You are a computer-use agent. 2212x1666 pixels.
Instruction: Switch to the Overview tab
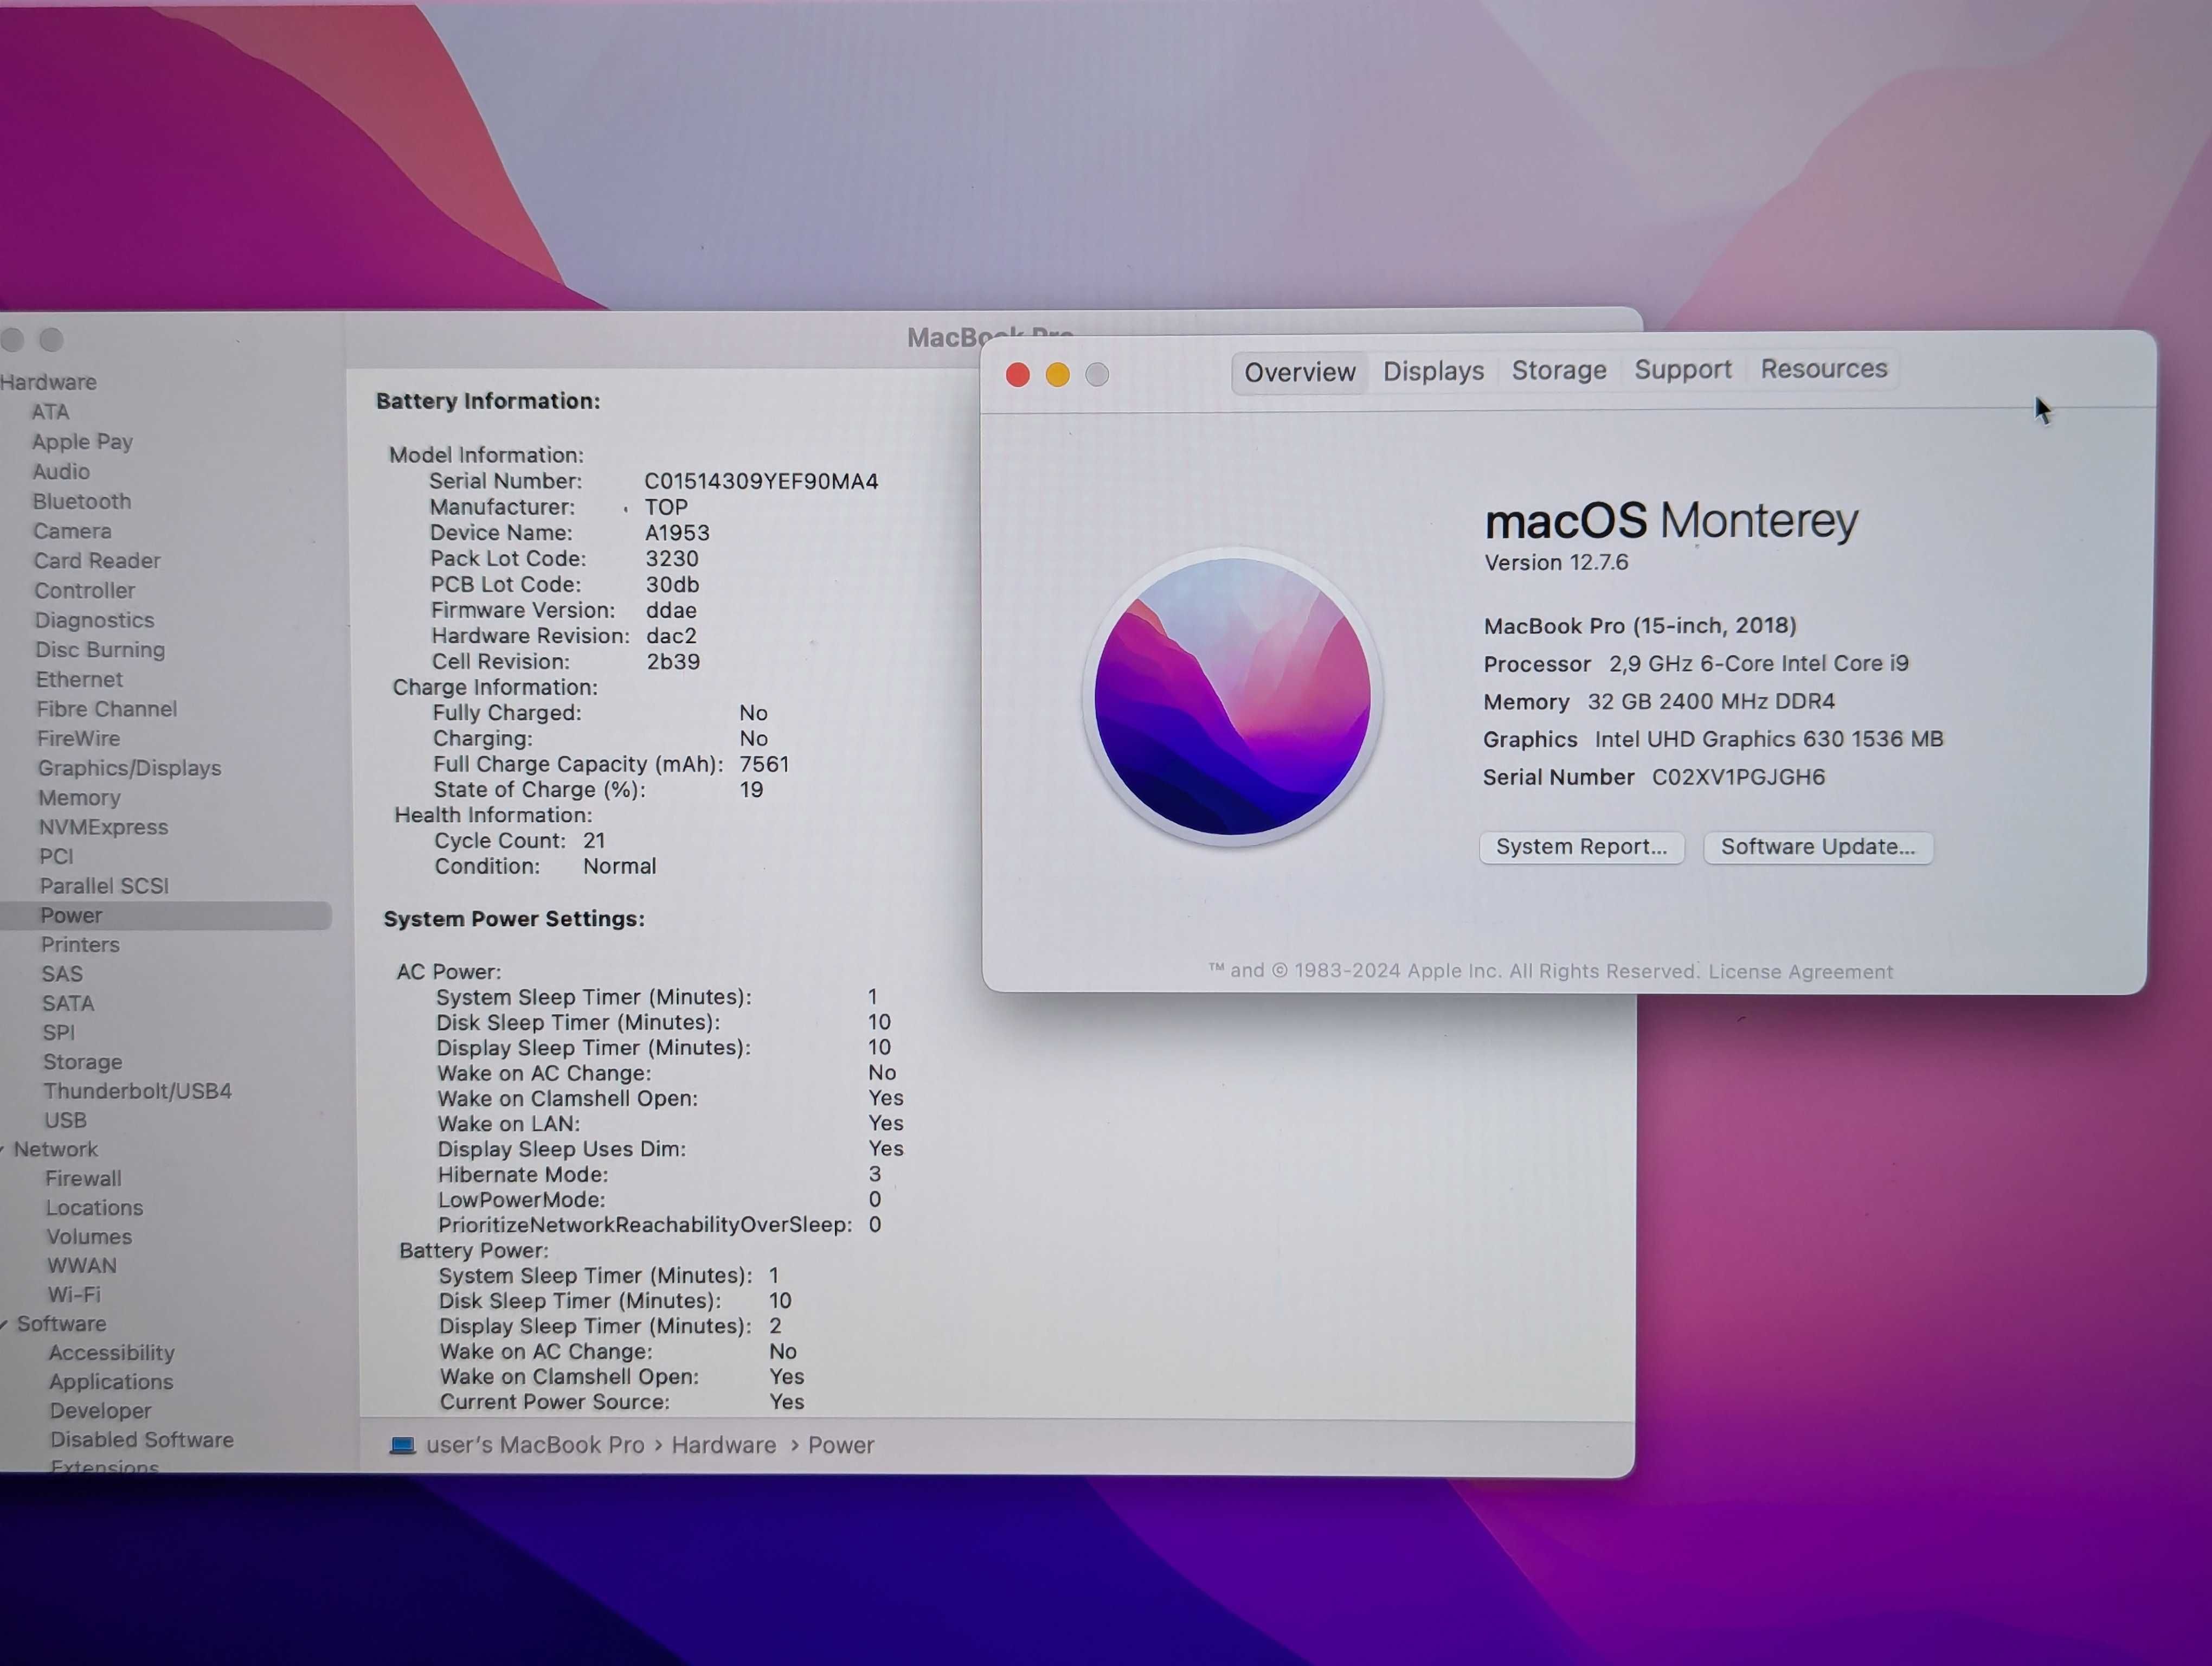pos(1299,373)
